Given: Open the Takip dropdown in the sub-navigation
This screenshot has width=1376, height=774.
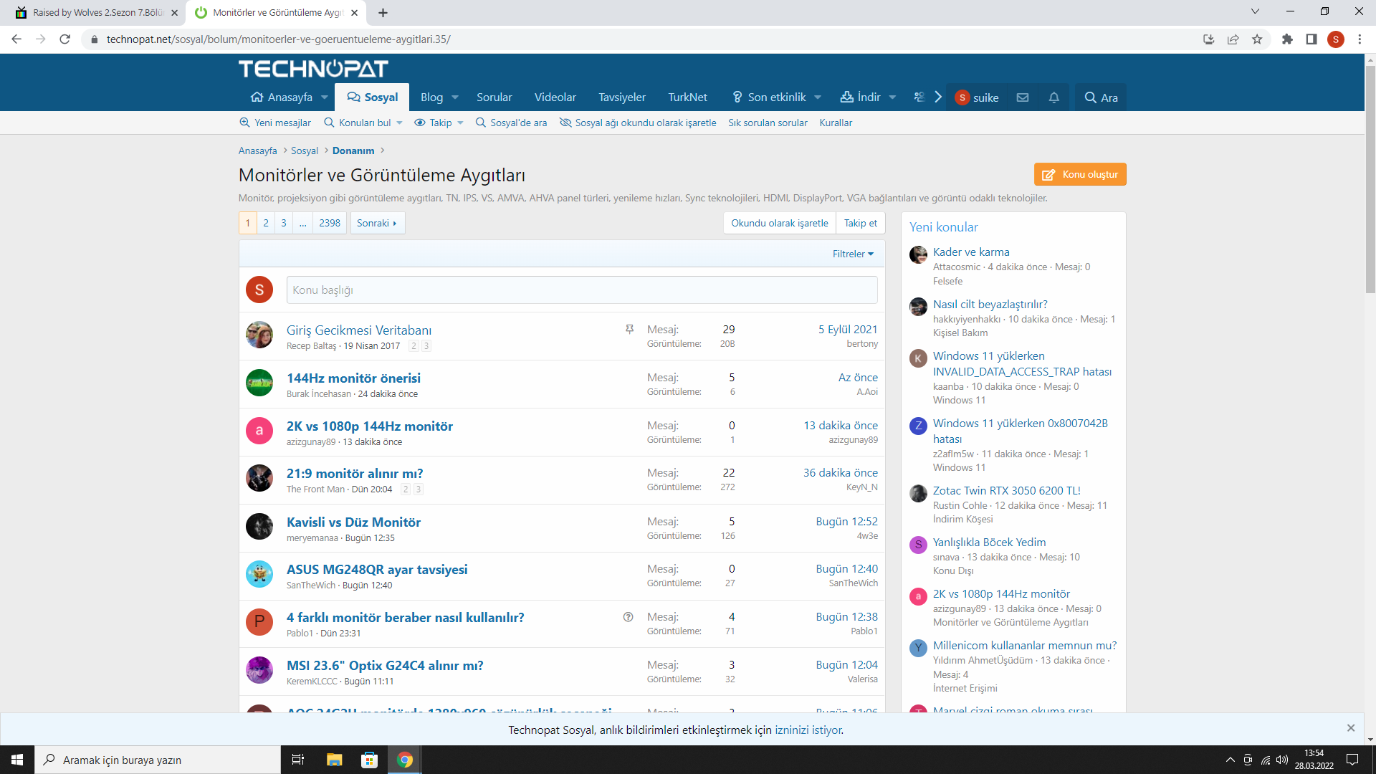Looking at the screenshot, I should [x=439, y=123].
